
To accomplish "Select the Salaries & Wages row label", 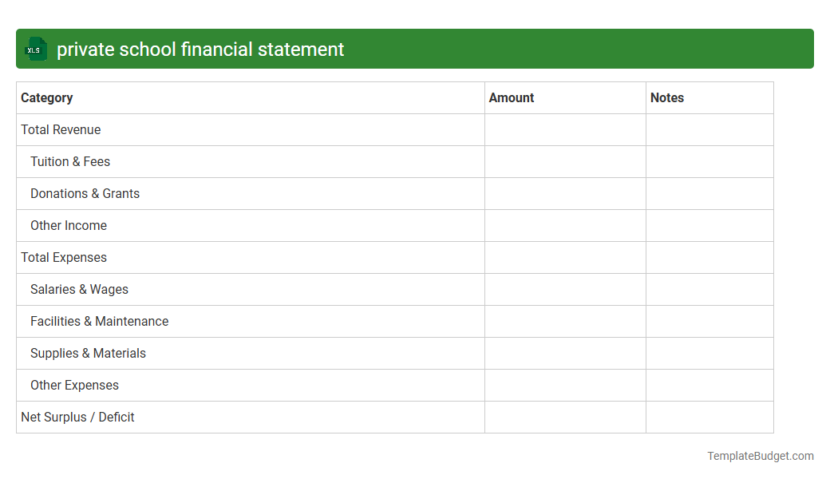I will (79, 289).
